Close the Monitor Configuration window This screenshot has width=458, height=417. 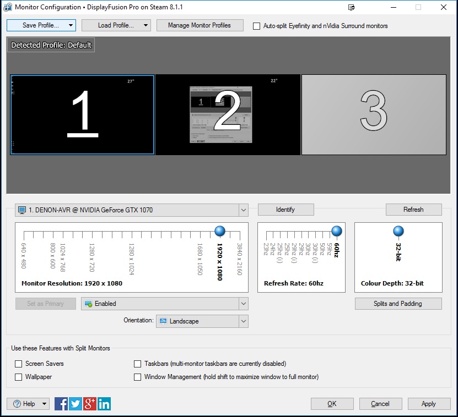444,7
